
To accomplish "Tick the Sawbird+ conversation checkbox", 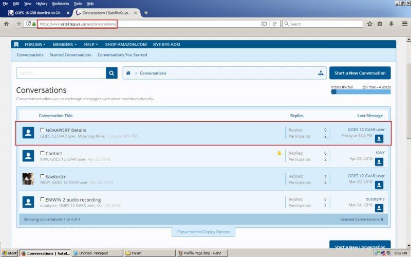I will (x=42, y=176).
